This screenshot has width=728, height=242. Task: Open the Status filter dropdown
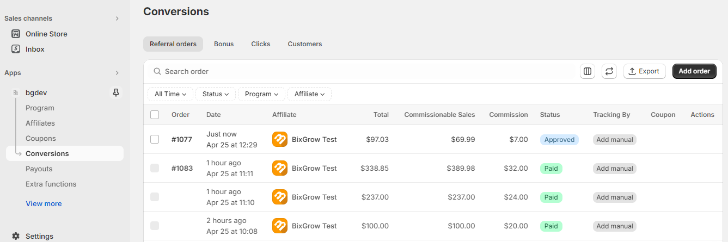(x=216, y=94)
